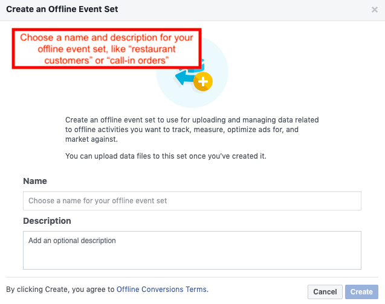
Task: Click the blue Create button
Action: pos(361,292)
